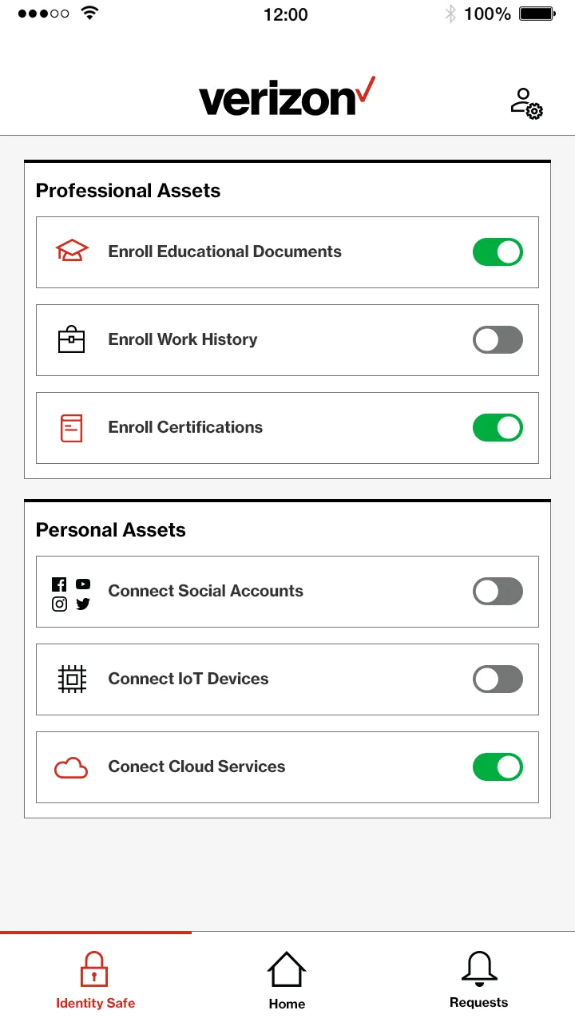The image size is (575, 1022).
Task: Click the briefcase work history icon
Action: (71, 339)
